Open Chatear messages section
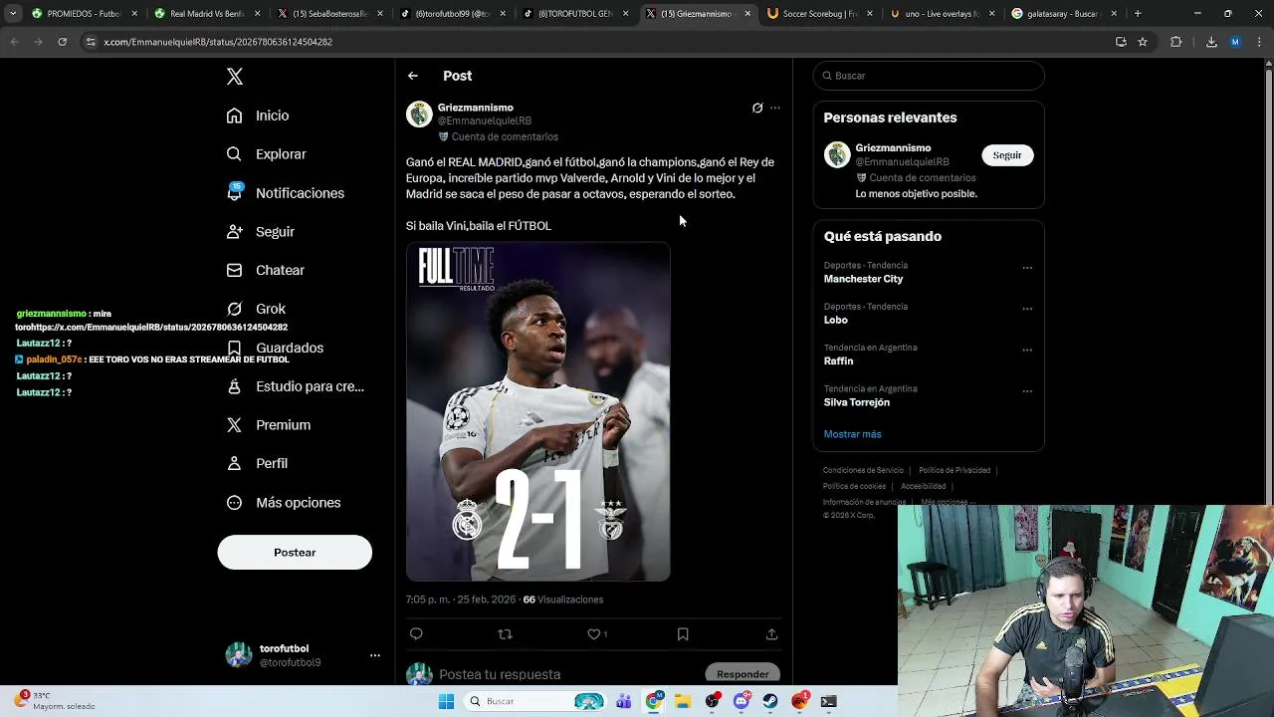1274x717 pixels. [265, 270]
